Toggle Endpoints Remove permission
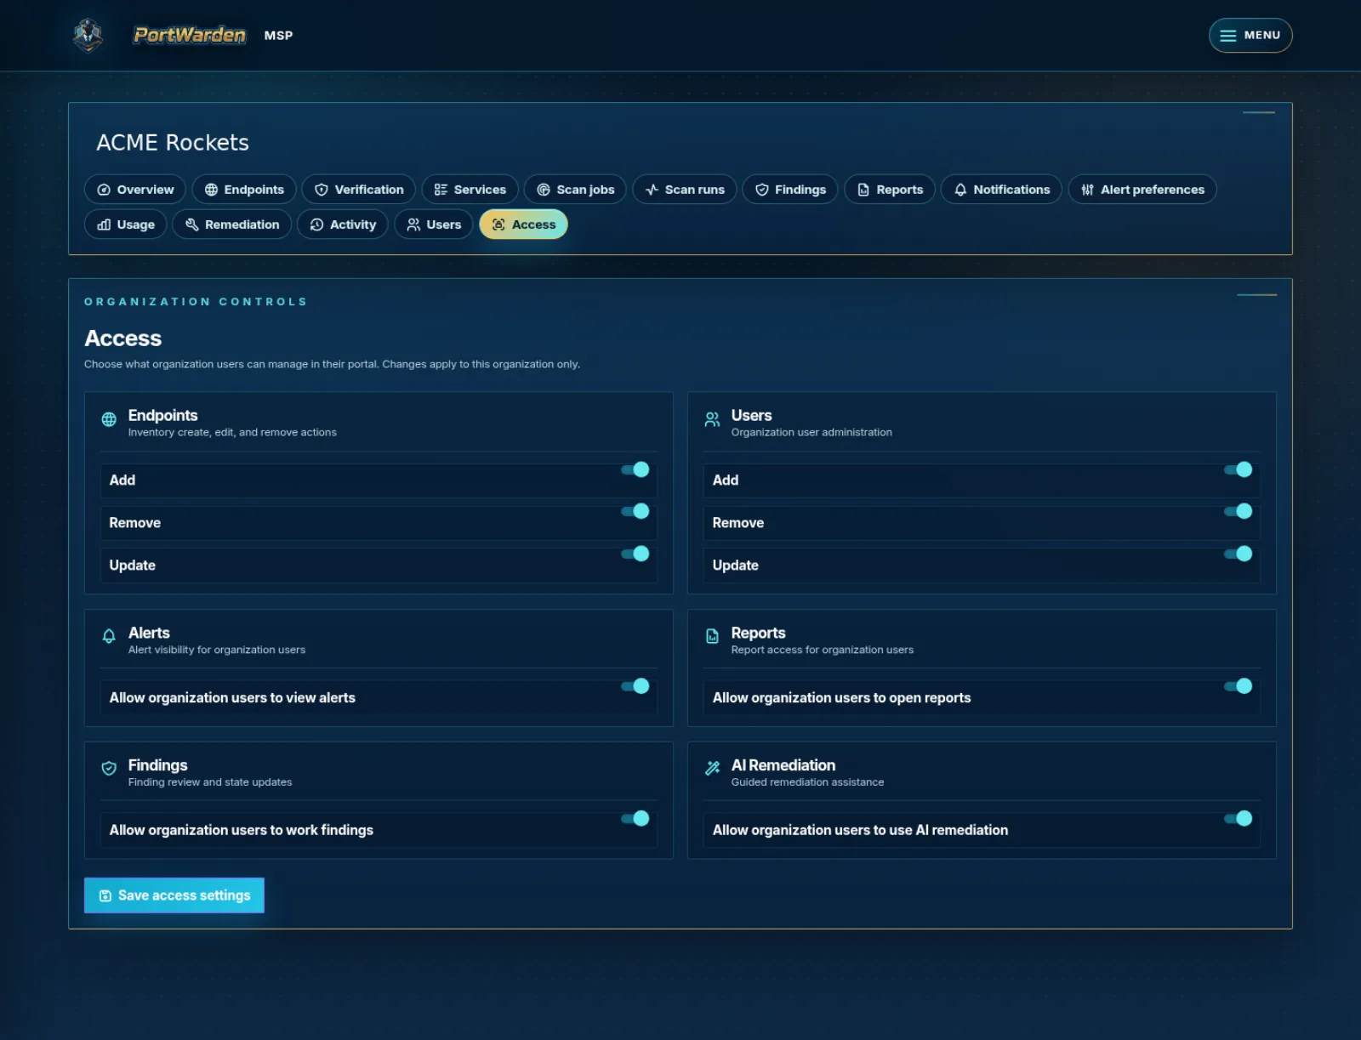The height and width of the screenshot is (1040, 1361). coord(635,511)
